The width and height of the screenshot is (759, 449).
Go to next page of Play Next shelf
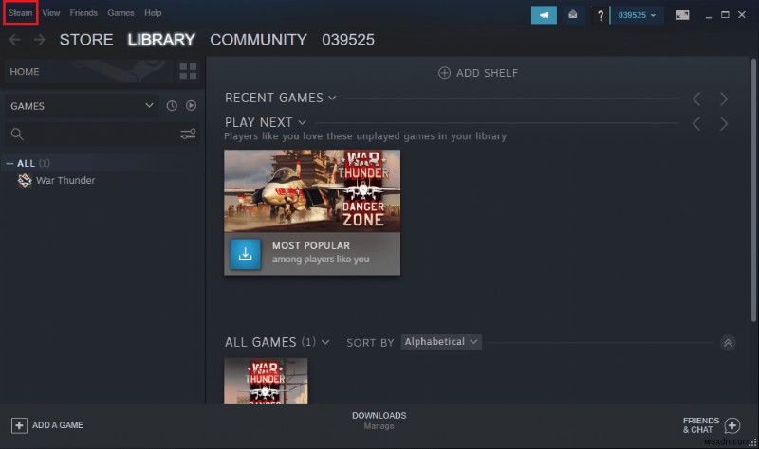pos(724,124)
